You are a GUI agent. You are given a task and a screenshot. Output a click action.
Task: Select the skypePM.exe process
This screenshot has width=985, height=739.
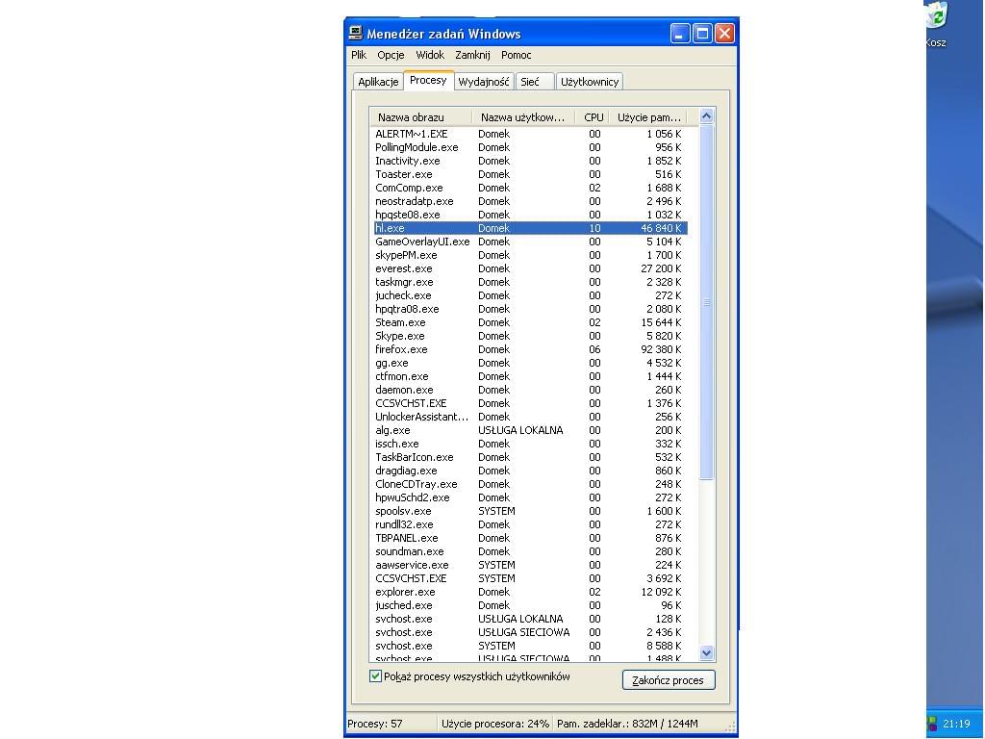point(531,255)
